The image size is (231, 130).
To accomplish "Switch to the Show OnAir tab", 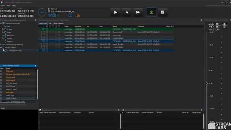I will [x=43, y=23].
